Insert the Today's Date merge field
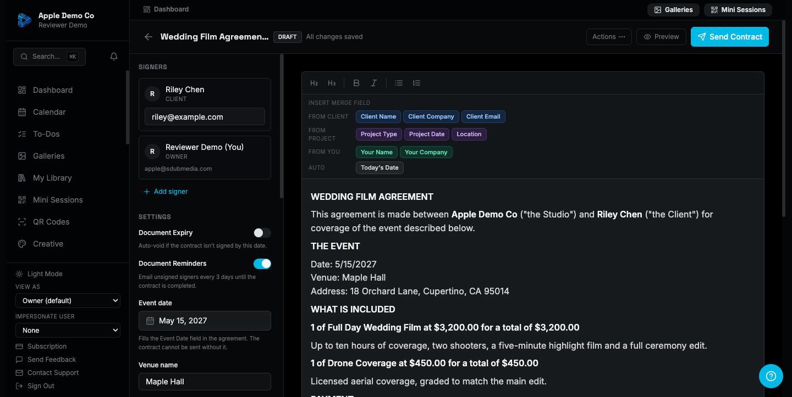792x397 pixels. [x=380, y=167]
